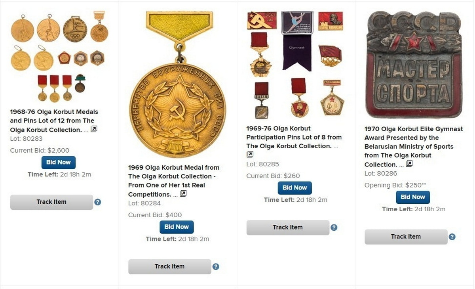The height and width of the screenshot is (289, 475).
Task: Track Item for lot 80285 pins
Action: click(x=288, y=228)
